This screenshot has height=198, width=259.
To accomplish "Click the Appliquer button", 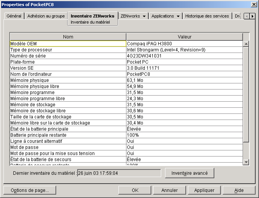I will (204, 190).
